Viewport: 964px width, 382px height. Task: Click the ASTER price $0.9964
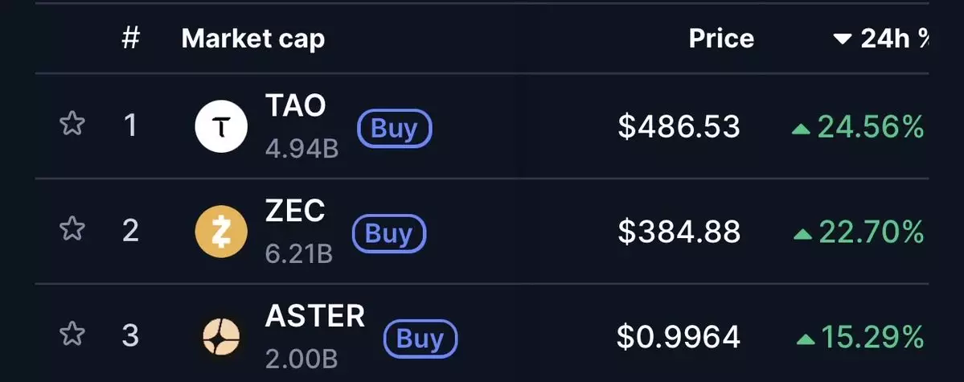coord(679,337)
